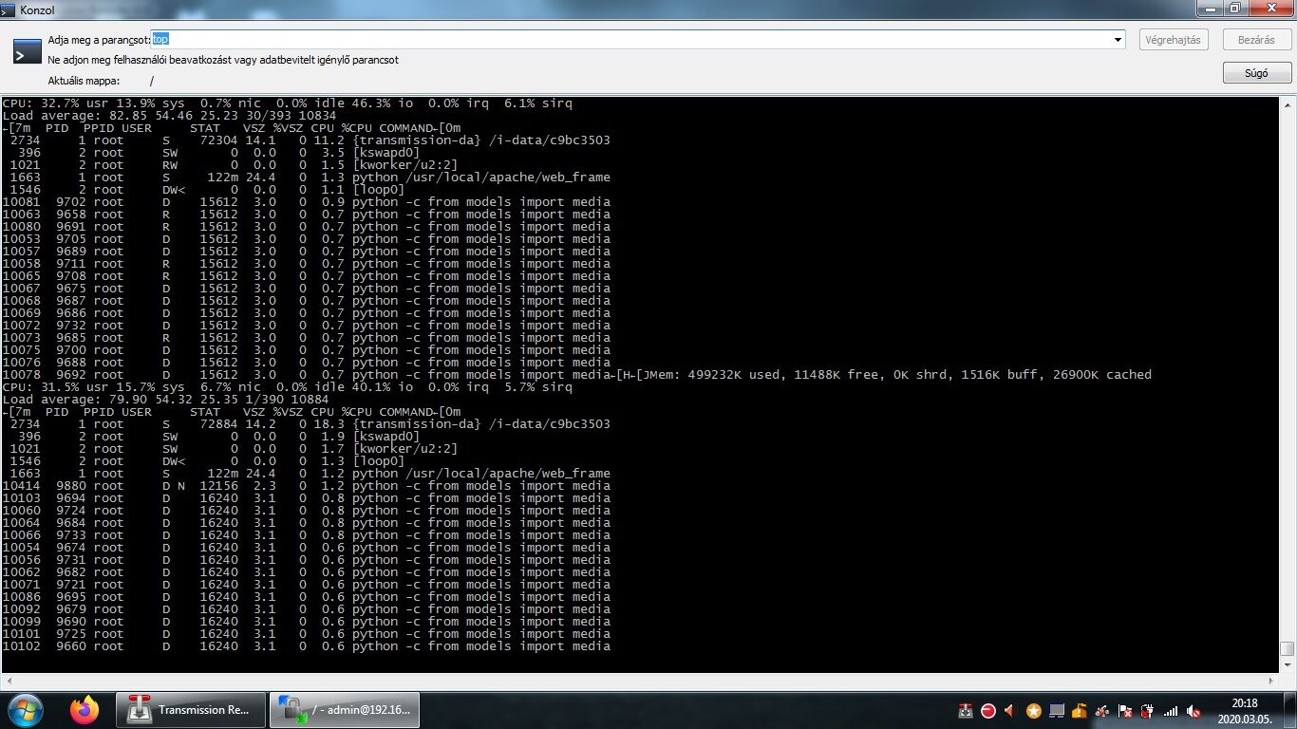
Task: Click process row with PID 10103
Action: click(x=306, y=498)
